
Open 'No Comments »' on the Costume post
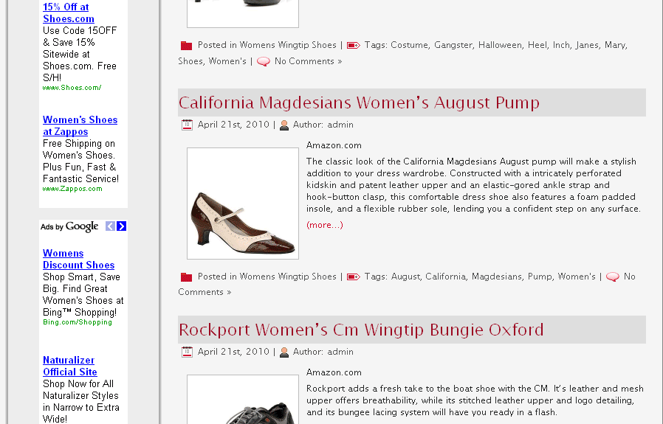click(309, 61)
